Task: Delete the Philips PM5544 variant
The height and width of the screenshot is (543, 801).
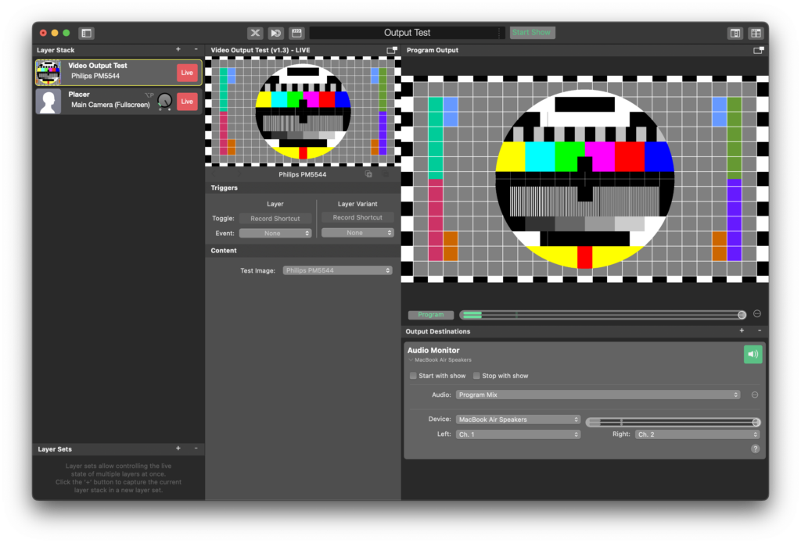Action: point(386,174)
